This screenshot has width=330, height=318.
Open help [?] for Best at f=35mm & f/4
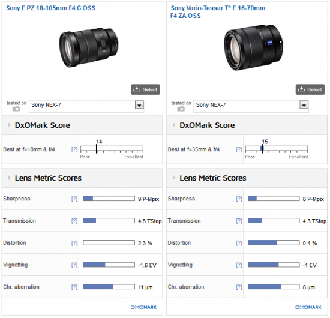pos(239,149)
